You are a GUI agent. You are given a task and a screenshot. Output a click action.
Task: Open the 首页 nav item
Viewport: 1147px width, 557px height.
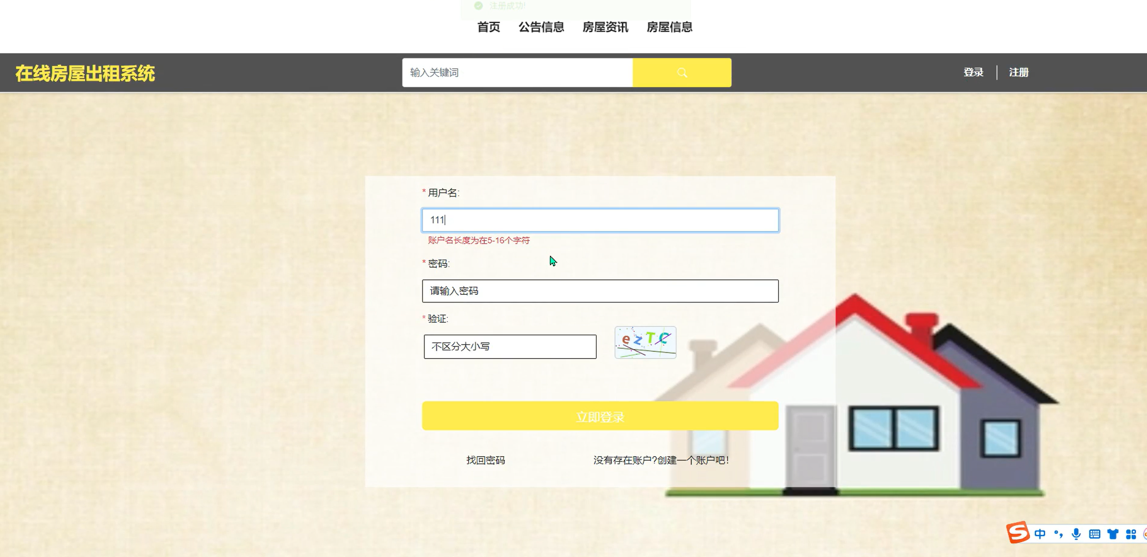[488, 27]
